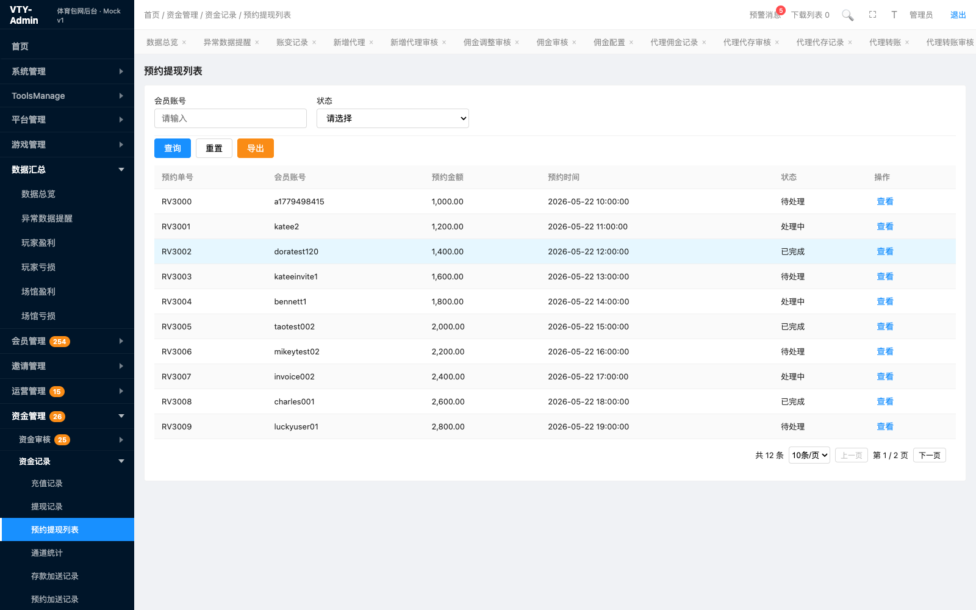This screenshot has width=976, height=610.
Task: Expand 邀请管理 sidebar menu
Action: (67, 366)
